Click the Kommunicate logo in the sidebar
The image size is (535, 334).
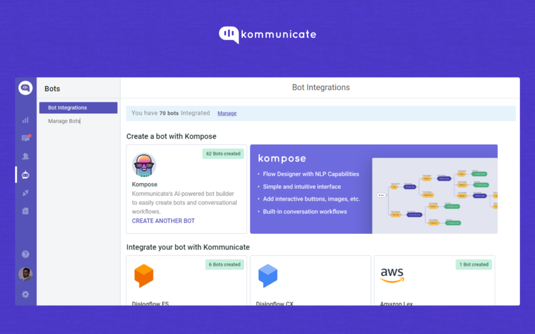tap(26, 88)
